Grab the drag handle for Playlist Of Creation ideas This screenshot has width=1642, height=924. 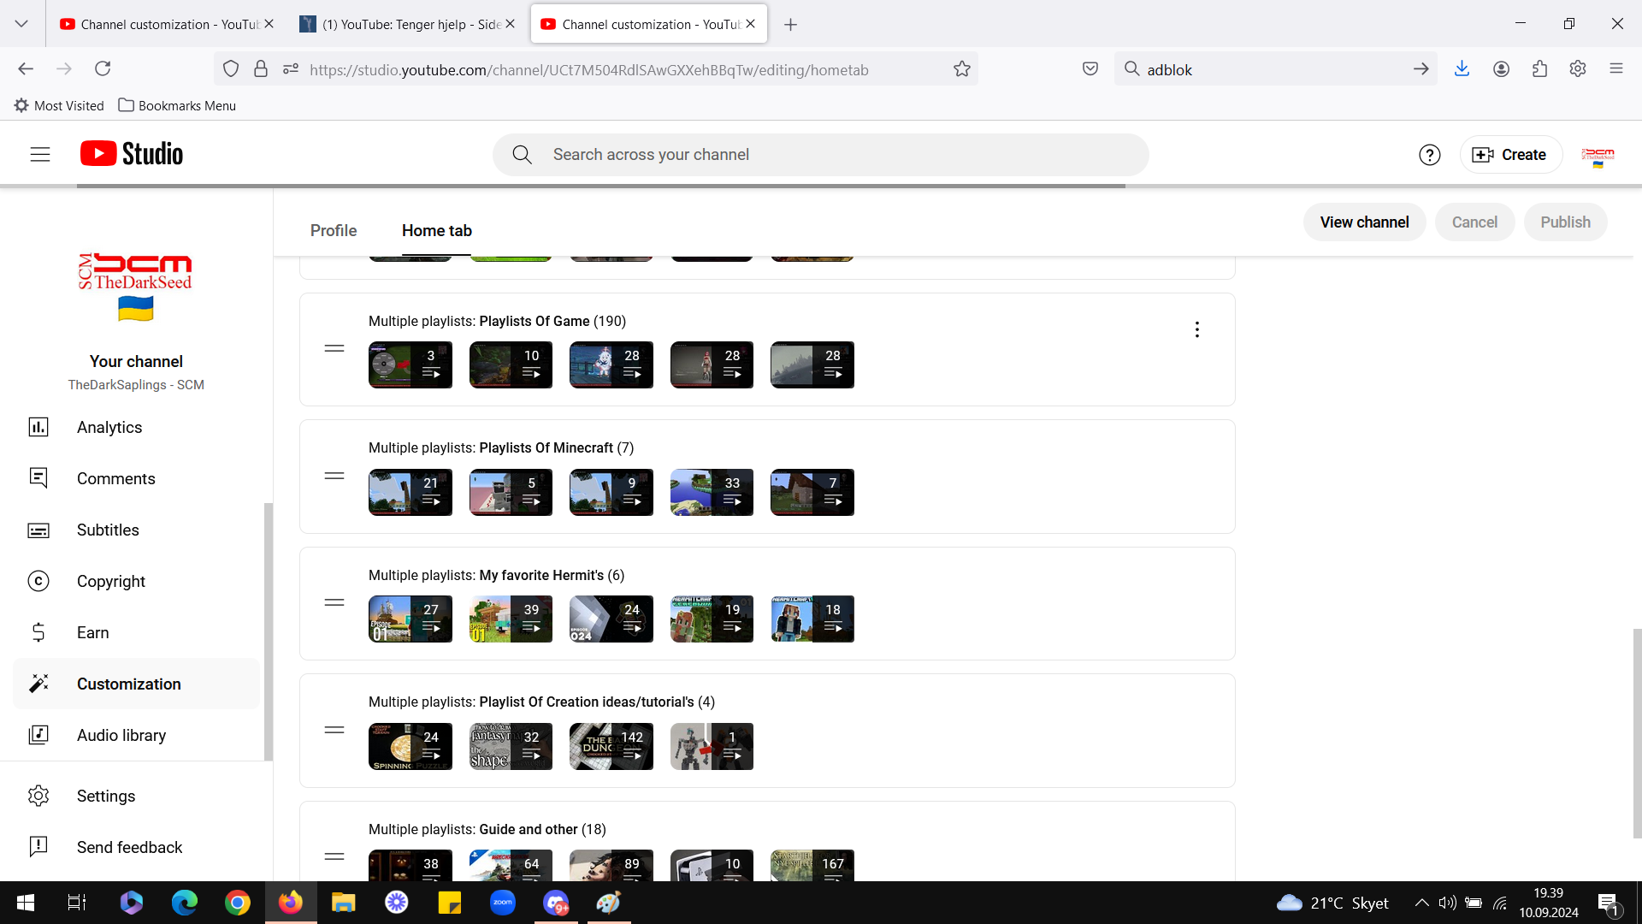334,730
